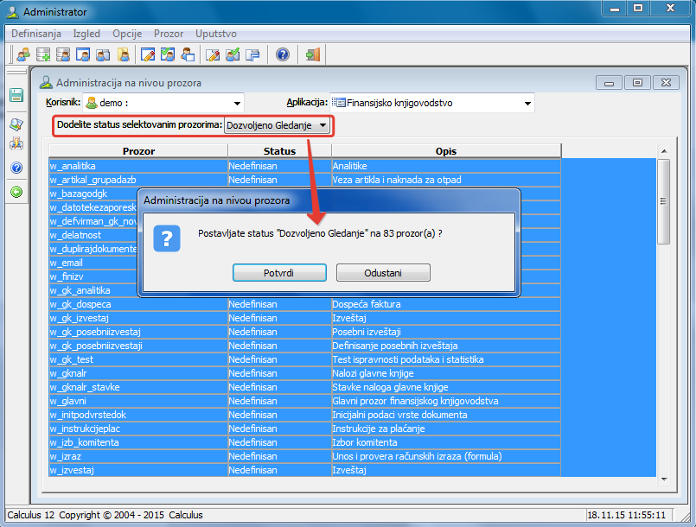Click the green back arrow sidebar icon
This screenshot has width=696, height=527.
[x=16, y=192]
